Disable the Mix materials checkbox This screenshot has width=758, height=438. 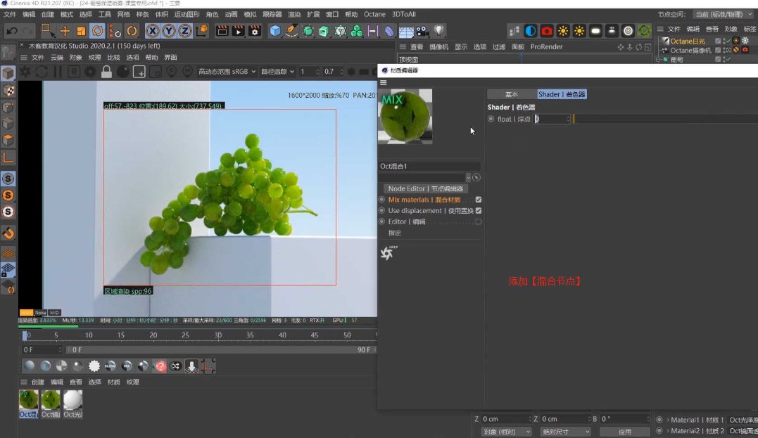coord(477,199)
